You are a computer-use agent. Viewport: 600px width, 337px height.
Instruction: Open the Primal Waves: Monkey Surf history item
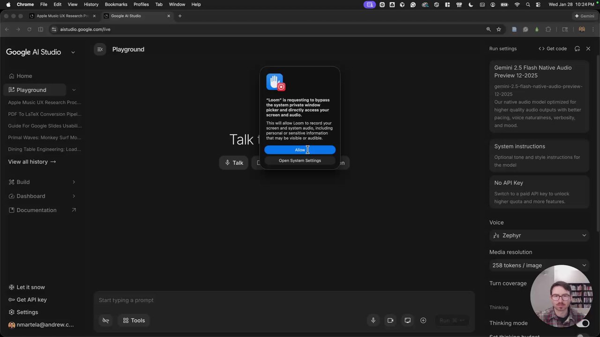(45, 138)
